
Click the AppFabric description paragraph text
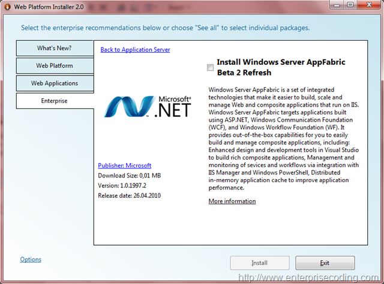tap(284, 138)
